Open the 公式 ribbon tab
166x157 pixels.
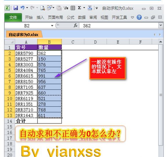tap(71, 17)
